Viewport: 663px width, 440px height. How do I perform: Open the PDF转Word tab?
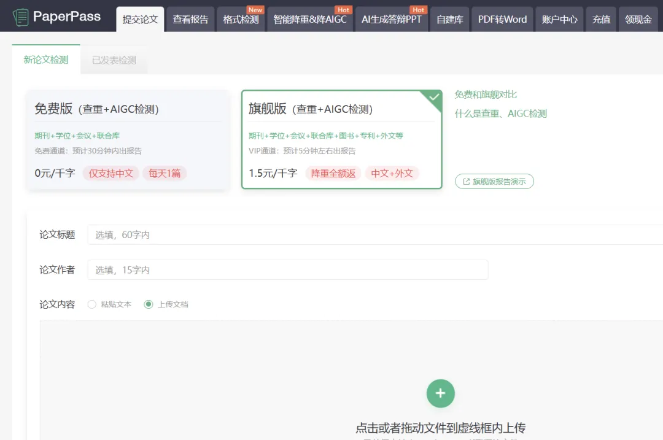(502, 20)
